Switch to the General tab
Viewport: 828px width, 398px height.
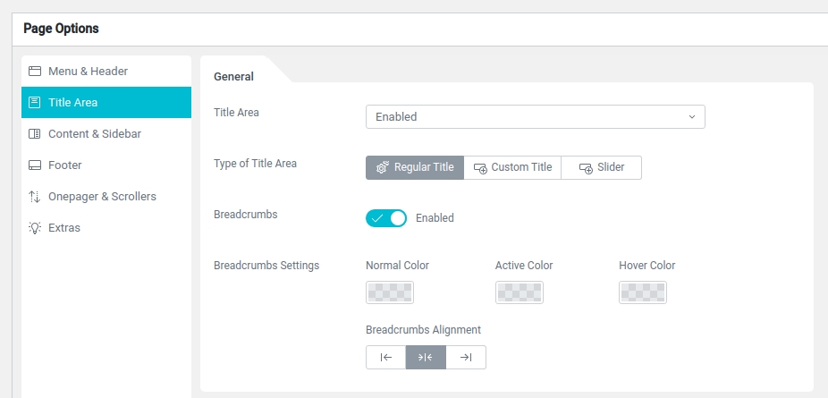[x=234, y=77]
